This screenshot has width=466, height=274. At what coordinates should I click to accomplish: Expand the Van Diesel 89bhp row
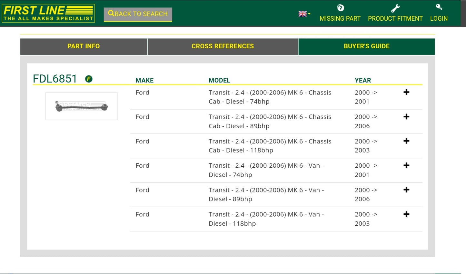406,190
